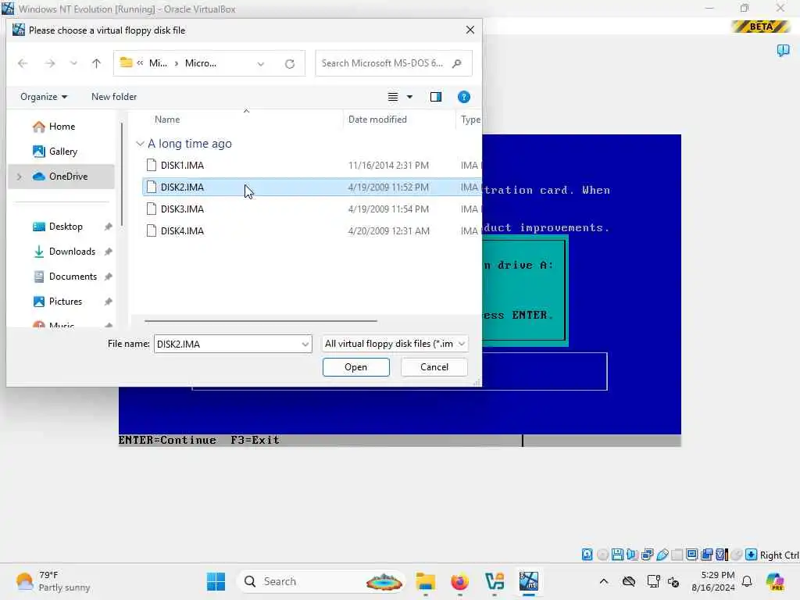
Task: Open the Windows Start menu
Action: (216, 581)
